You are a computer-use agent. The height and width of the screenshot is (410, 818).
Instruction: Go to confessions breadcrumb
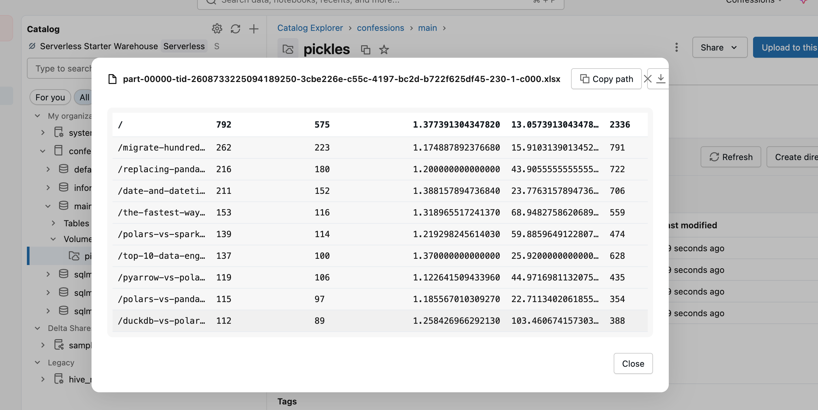(380, 28)
